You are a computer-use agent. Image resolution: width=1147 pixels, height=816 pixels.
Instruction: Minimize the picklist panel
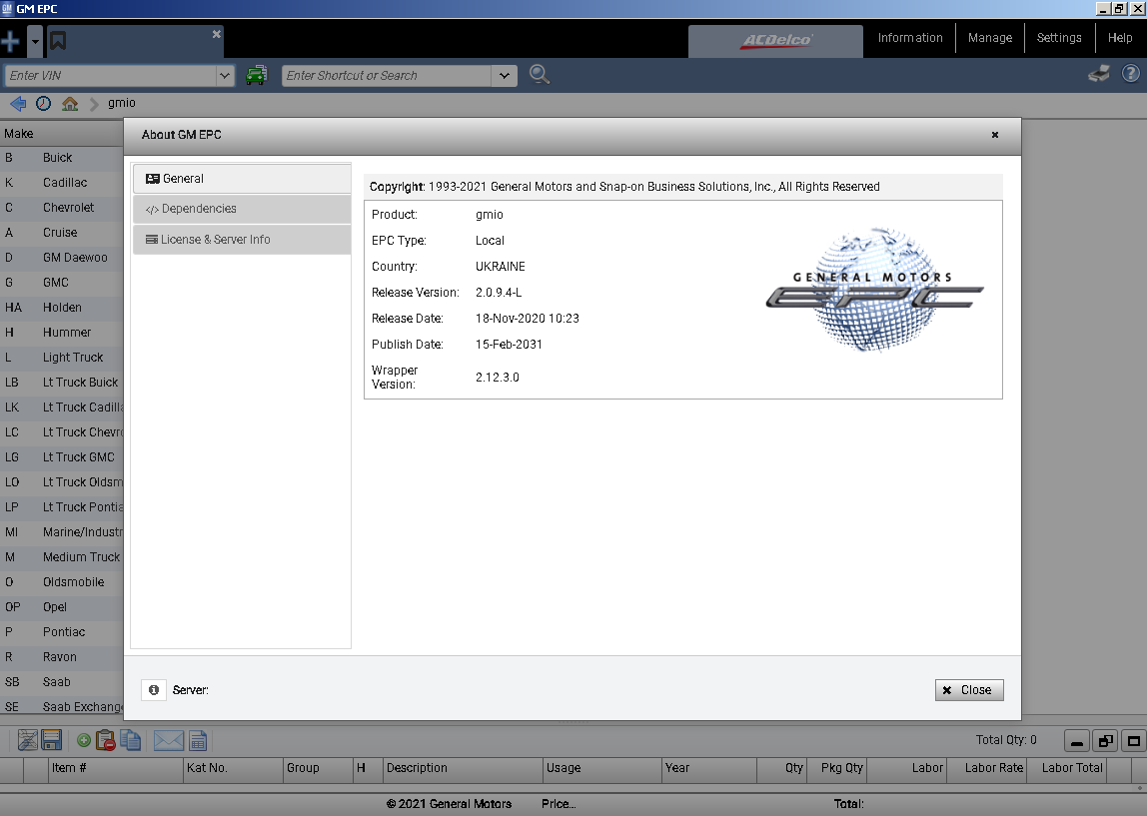click(x=1077, y=741)
